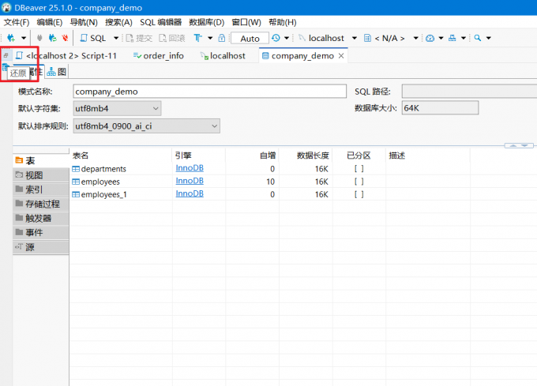This screenshot has width=537, height=386.
Task: Switch to the ER diagram (图) tab
Action: pyautogui.click(x=57, y=72)
